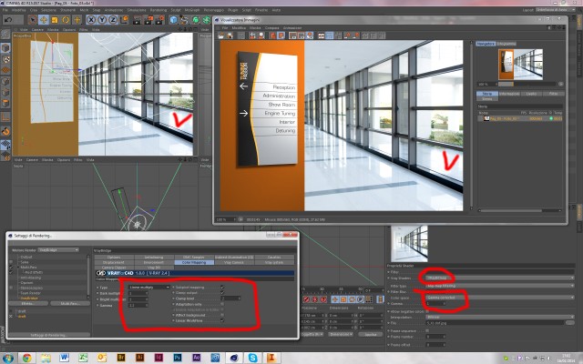The height and width of the screenshot is (364, 583).
Task: Click the Gamma value field in render settings
Action: tap(138, 306)
